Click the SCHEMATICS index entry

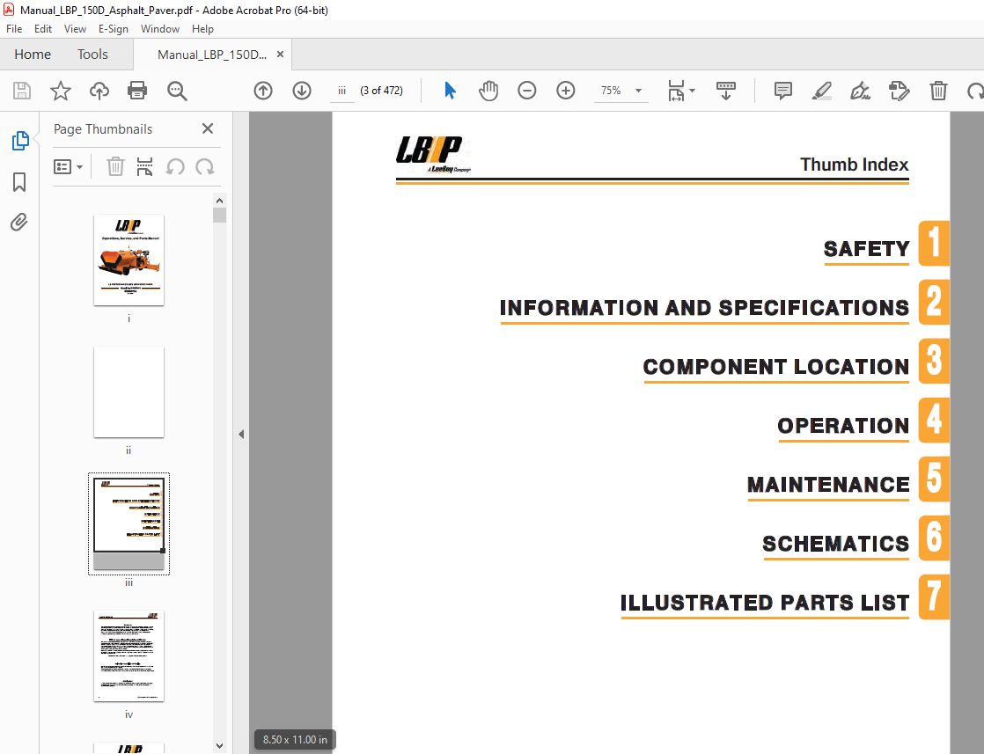pos(836,544)
